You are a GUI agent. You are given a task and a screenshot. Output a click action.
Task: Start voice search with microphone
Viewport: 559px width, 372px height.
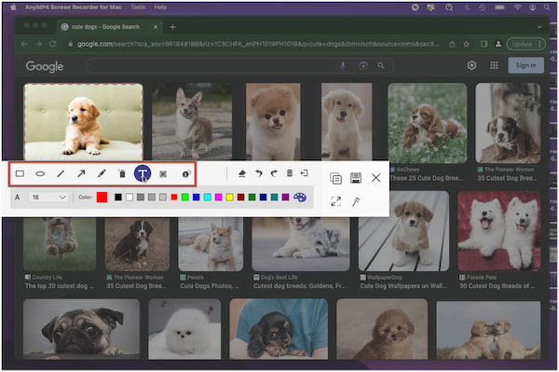(x=343, y=65)
